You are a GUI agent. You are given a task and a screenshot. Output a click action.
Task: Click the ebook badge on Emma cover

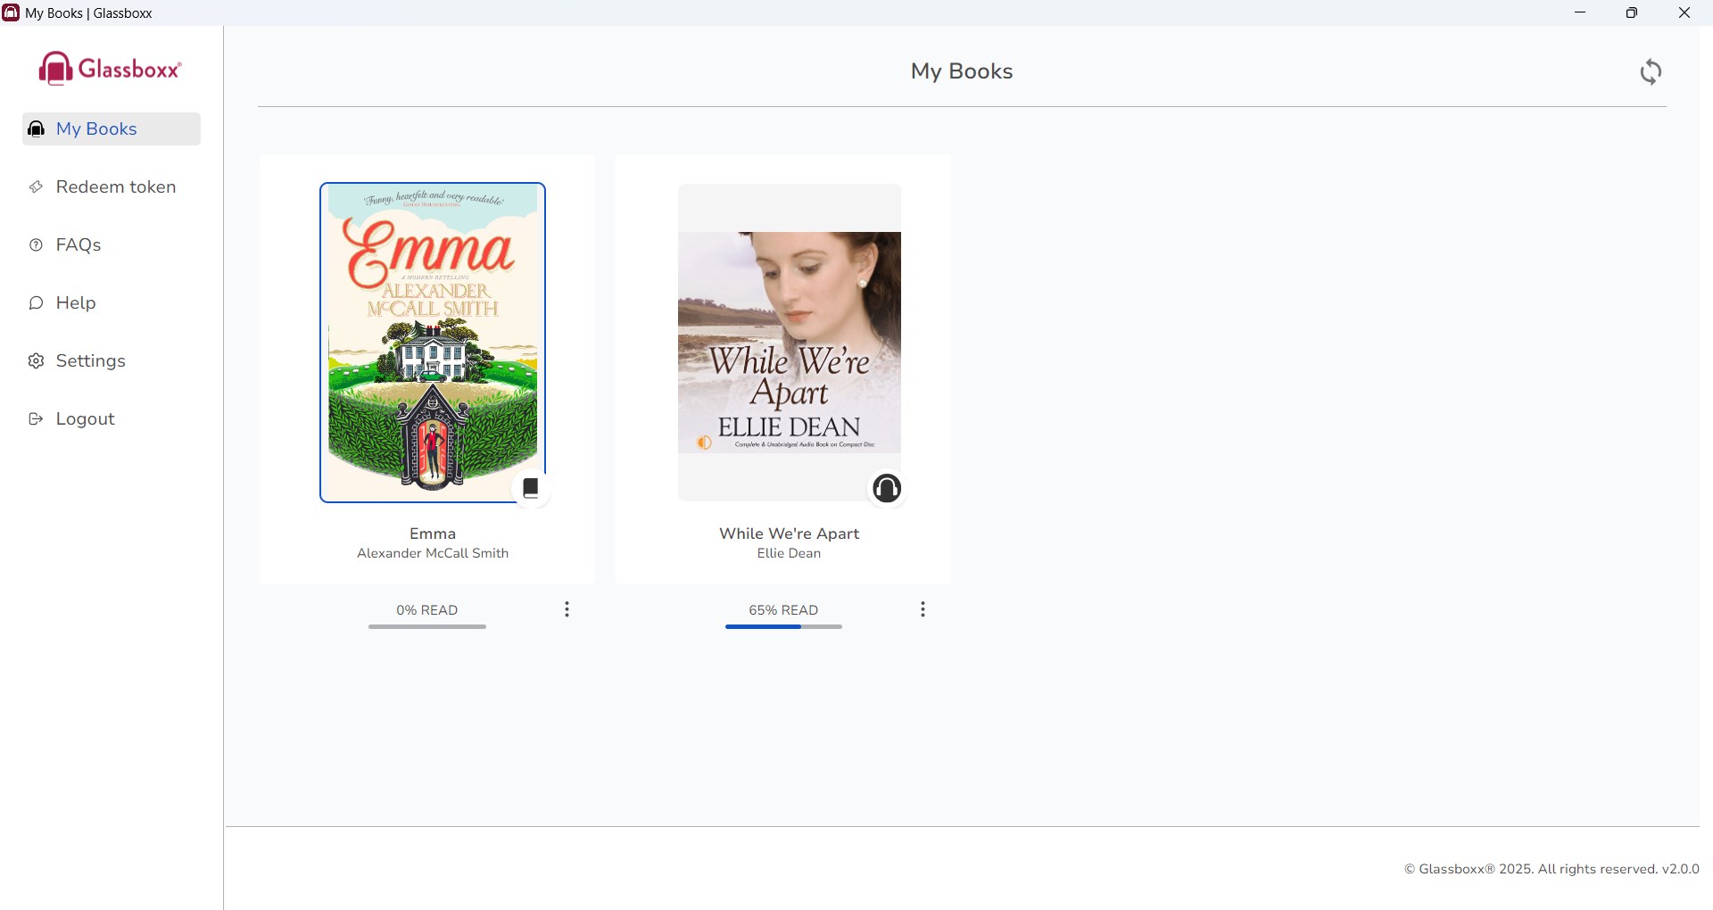coord(531,488)
